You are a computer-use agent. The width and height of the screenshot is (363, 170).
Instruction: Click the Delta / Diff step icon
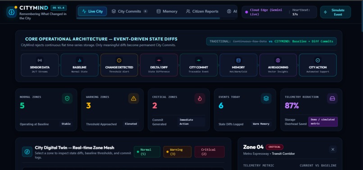pyautogui.click(x=159, y=61)
